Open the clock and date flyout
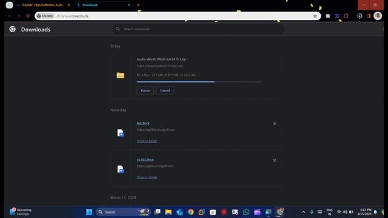The width and height of the screenshot is (388, 218). click(x=364, y=212)
